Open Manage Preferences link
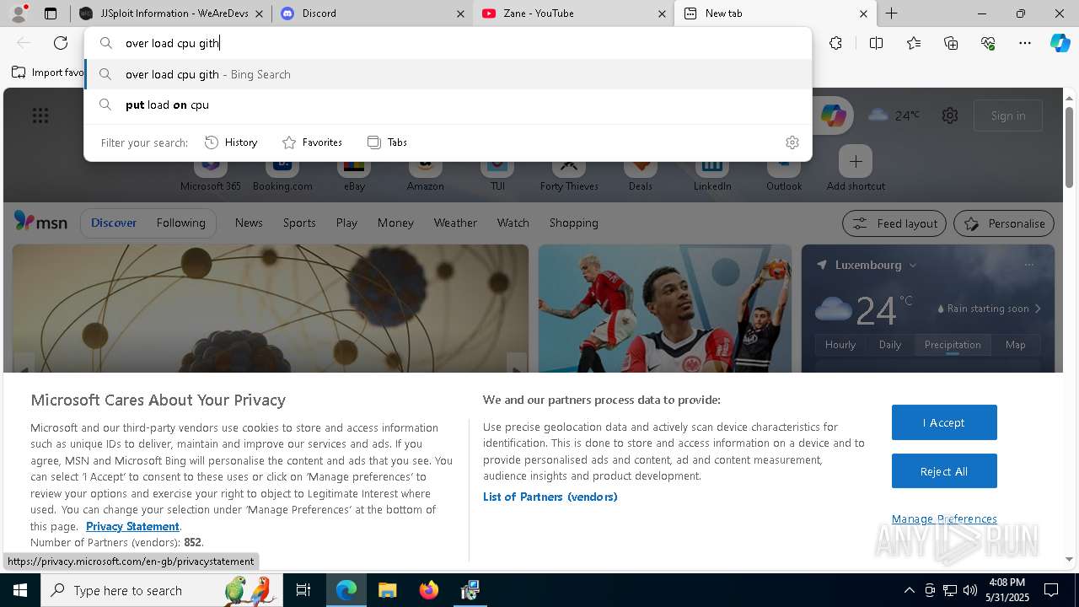Viewport: 1079px width, 607px height. tap(944, 518)
